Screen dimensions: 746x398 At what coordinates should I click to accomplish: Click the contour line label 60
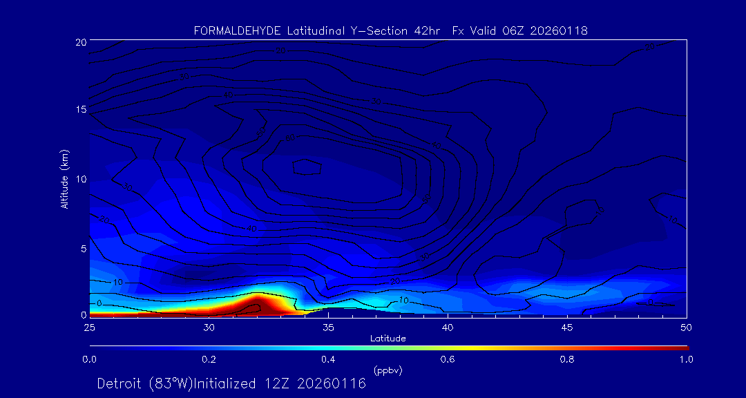pos(289,138)
